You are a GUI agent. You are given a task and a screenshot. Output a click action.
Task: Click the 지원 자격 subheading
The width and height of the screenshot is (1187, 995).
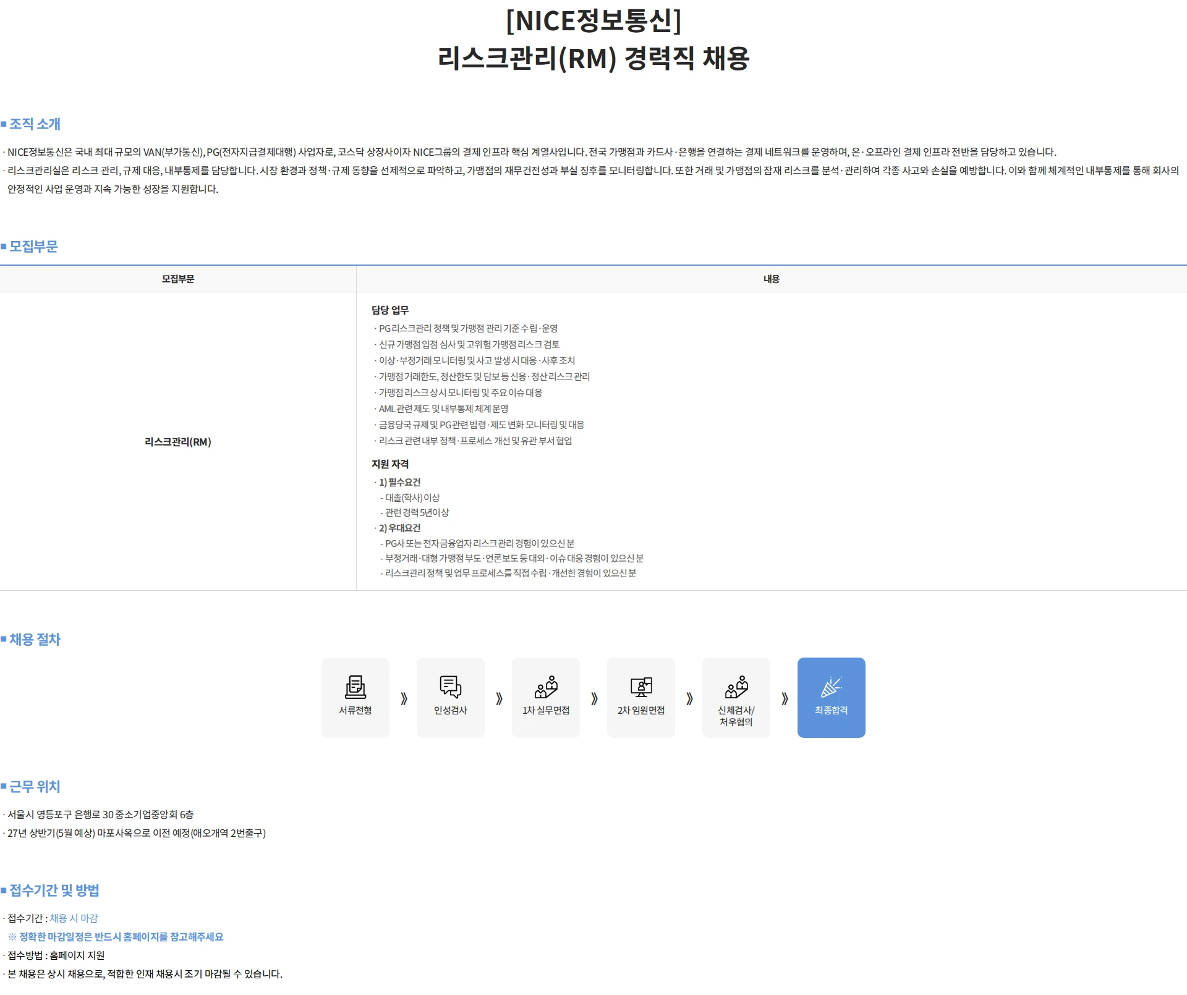pyautogui.click(x=390, y=464)
